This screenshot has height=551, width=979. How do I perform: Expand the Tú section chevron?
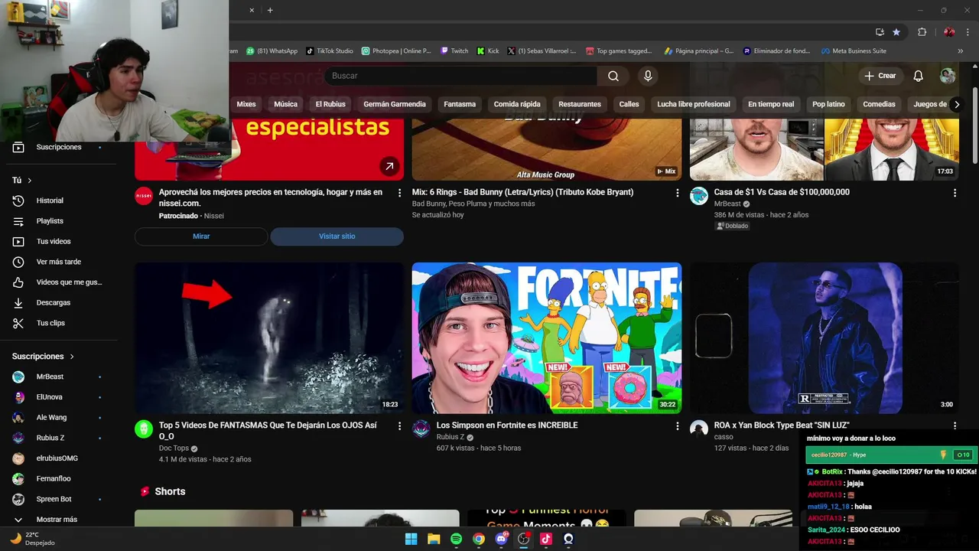[30, 181]
